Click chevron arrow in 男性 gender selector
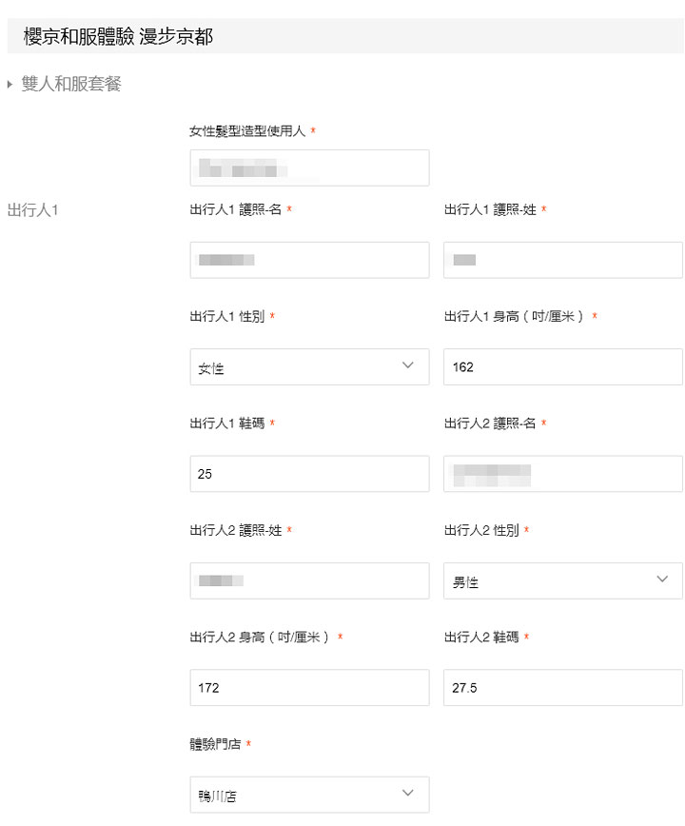This screenshot has width=685, height=826. [x=662, y=579]
